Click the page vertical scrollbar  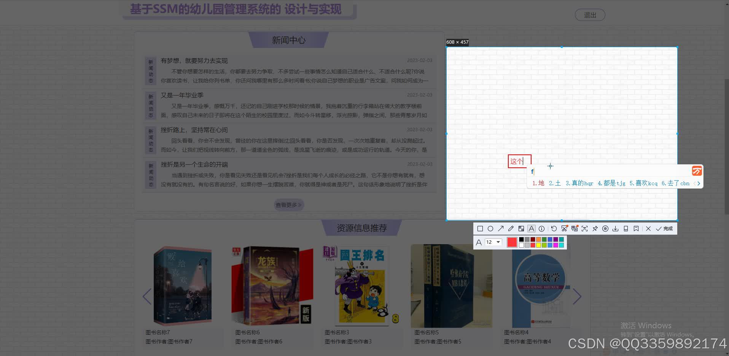(727, 146)
